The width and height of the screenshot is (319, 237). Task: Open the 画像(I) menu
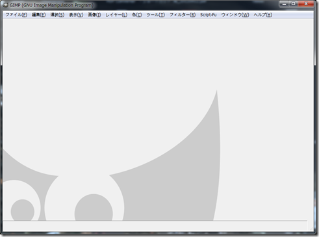94,15
